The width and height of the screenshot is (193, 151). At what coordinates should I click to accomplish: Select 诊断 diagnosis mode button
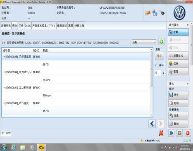pos(178,32)
